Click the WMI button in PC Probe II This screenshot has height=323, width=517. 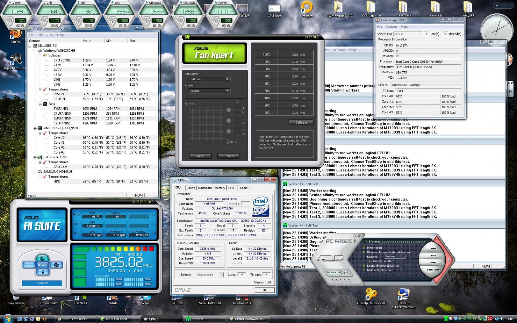[433, 262]
